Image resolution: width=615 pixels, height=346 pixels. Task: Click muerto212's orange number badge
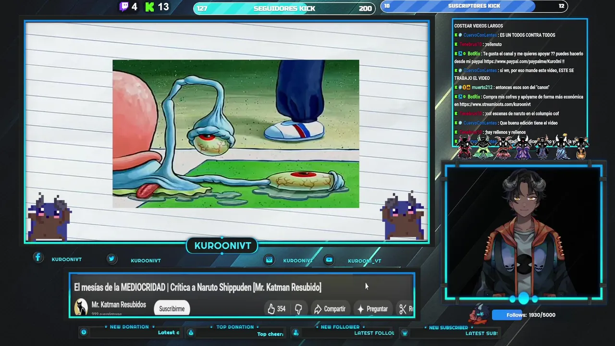pyautogui.click(x=464, y=87)
